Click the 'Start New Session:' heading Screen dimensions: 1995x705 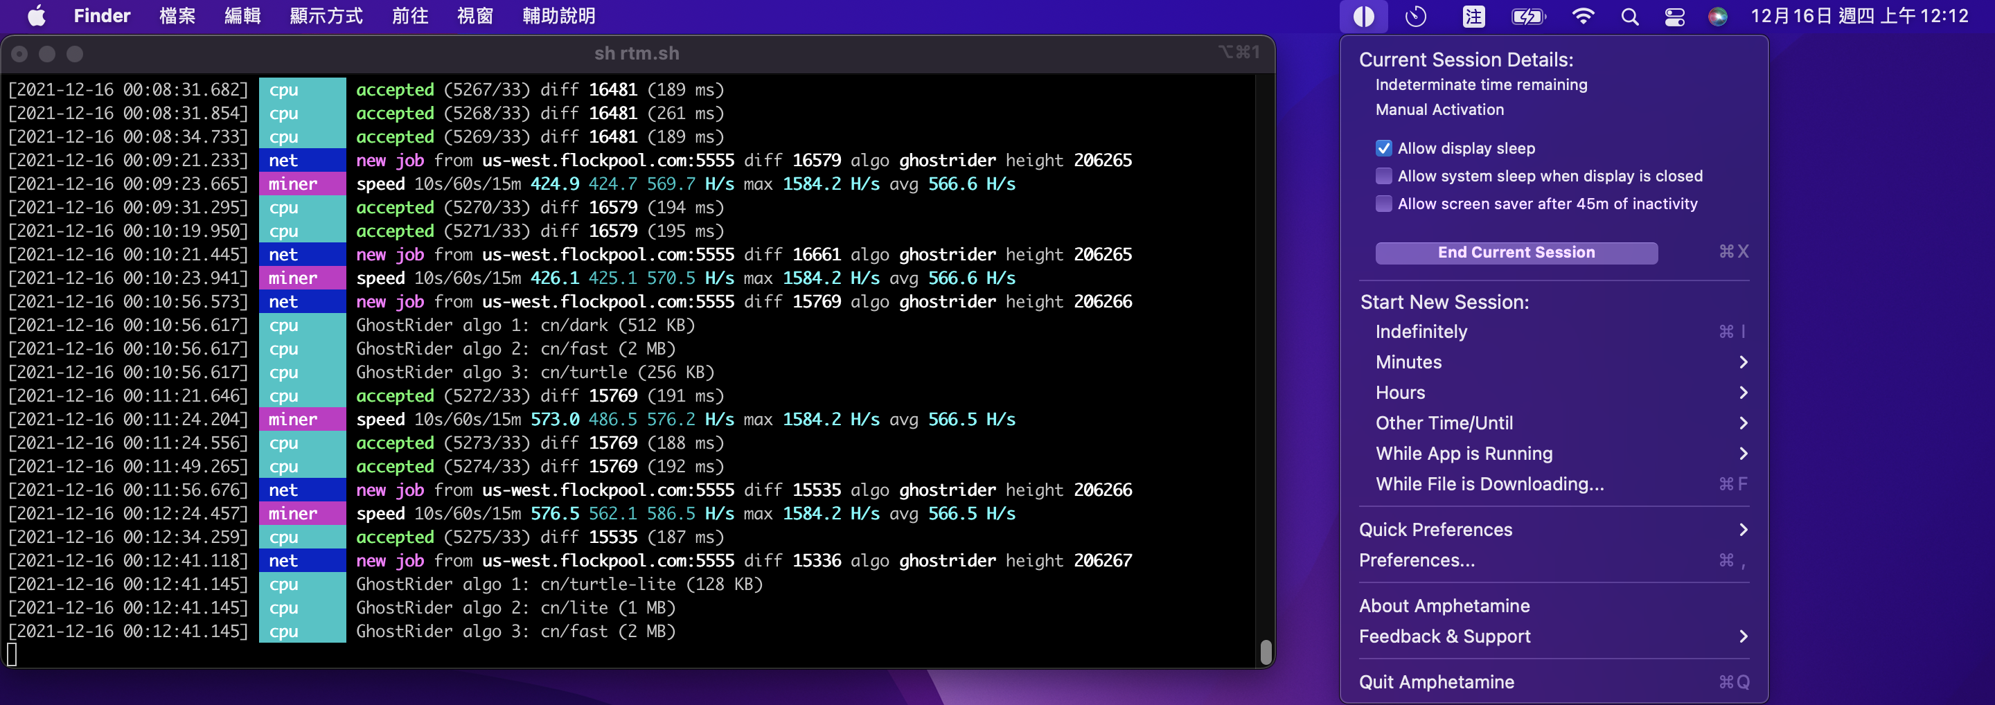(x=1444, y=302)
